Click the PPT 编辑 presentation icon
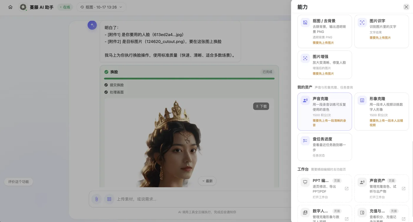Viewport: 413px width, 222px height. point(305,182)
